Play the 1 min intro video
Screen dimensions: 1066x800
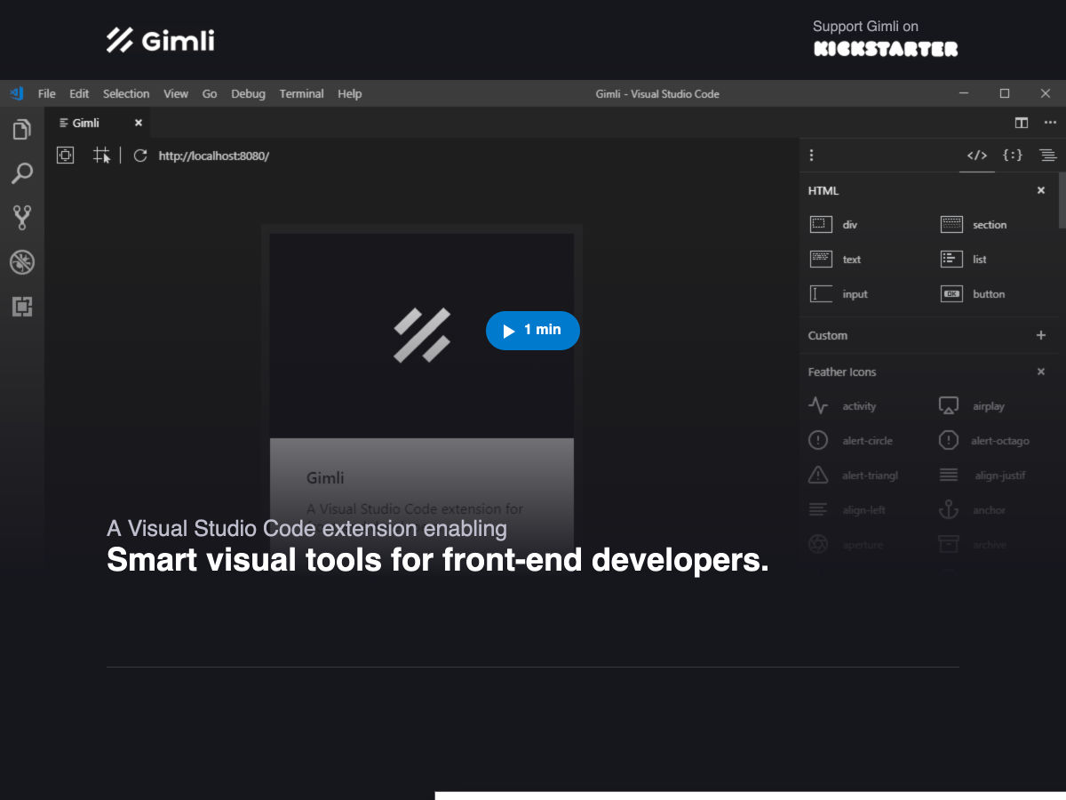click(x=533, y=331)
